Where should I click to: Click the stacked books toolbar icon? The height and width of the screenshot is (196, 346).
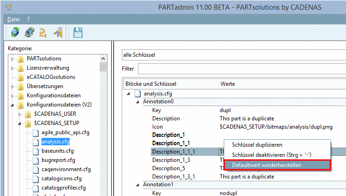[30, 33]
